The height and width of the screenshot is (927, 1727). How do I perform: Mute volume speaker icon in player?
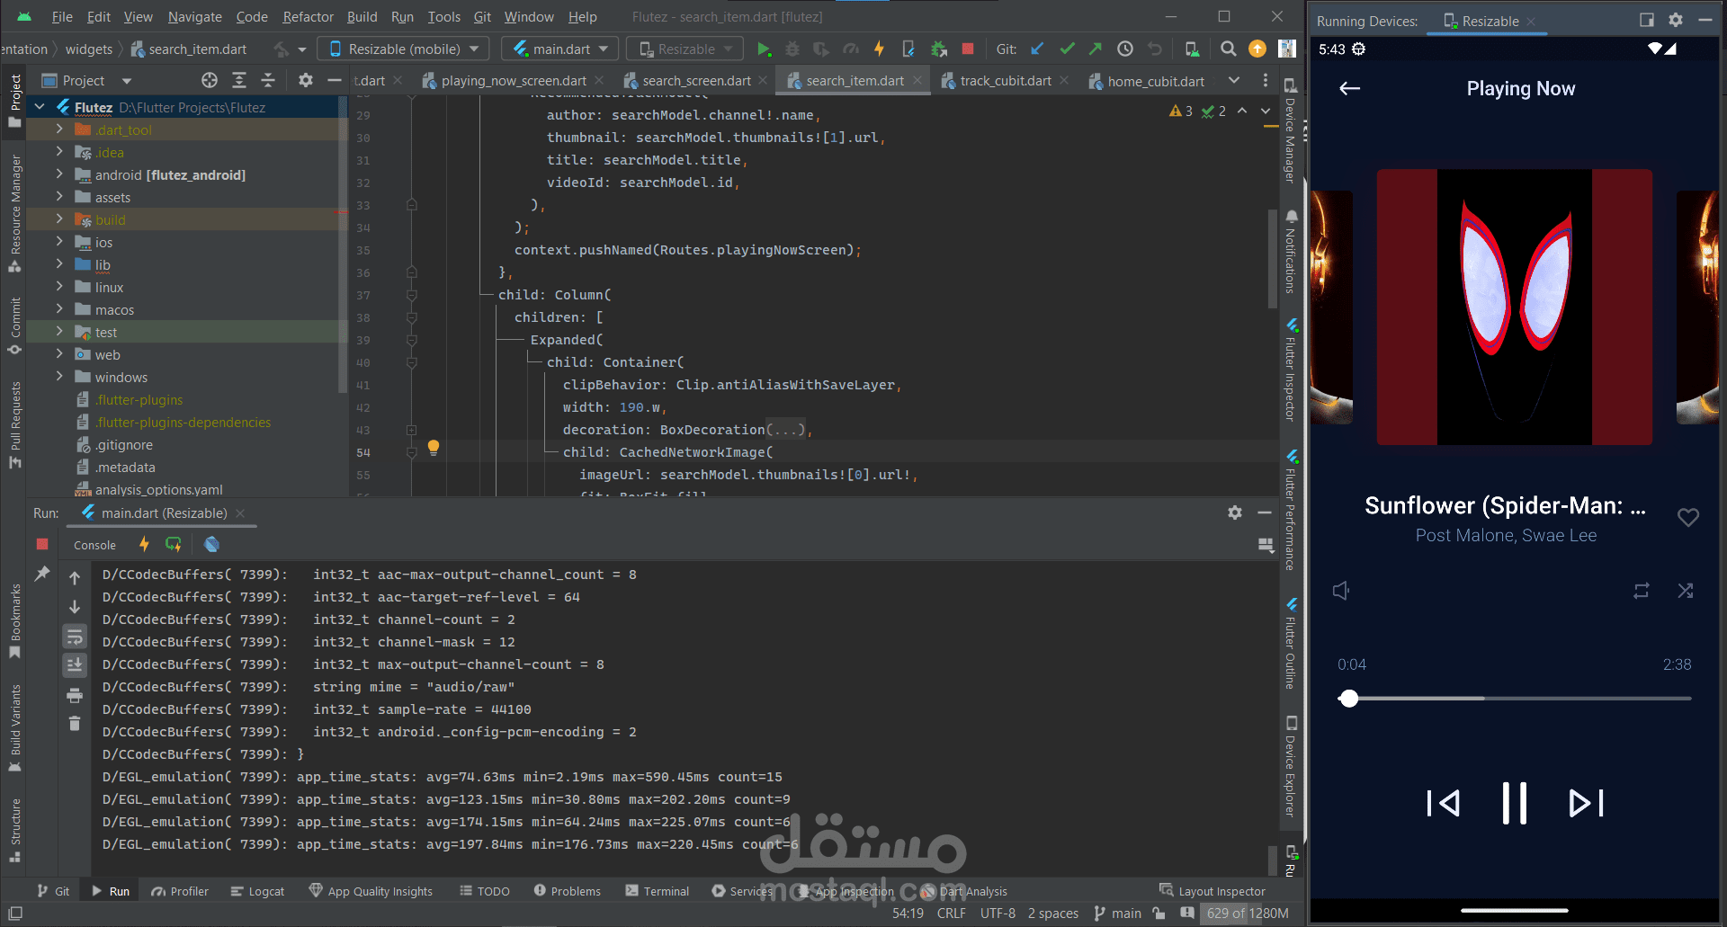1341,591
